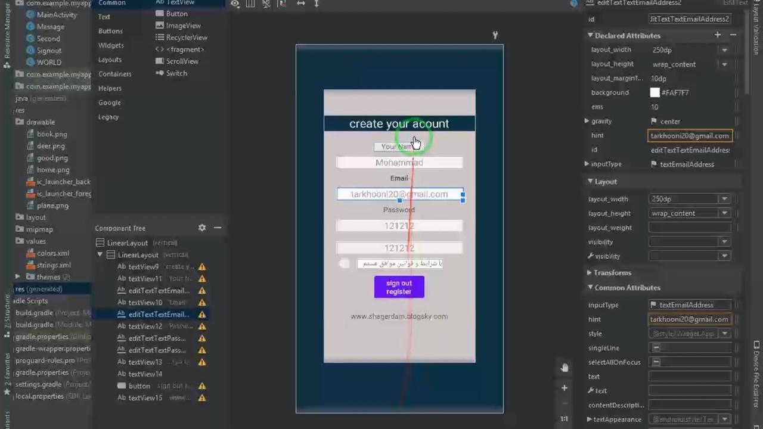Zoom in on the design canvas

[x=564, y=388]
